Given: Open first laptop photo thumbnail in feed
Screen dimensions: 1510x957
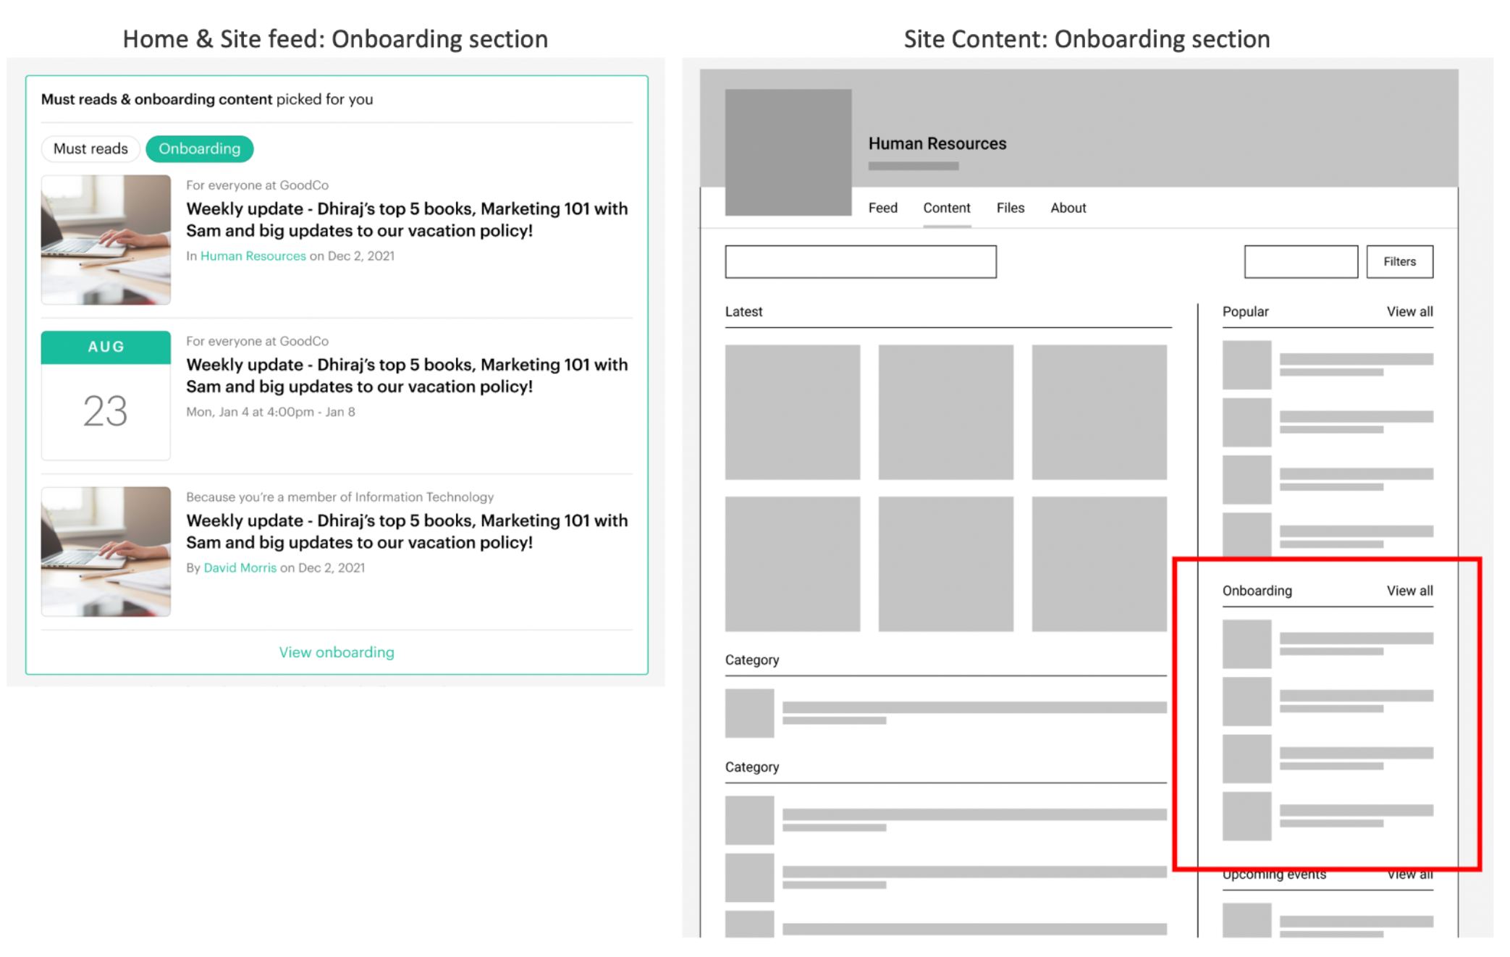Looking at the screenshot, I should tap(106, 240).
